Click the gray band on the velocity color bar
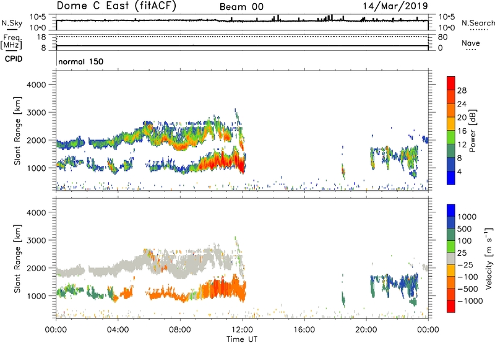The image size is (495, 343). (451, 258)
